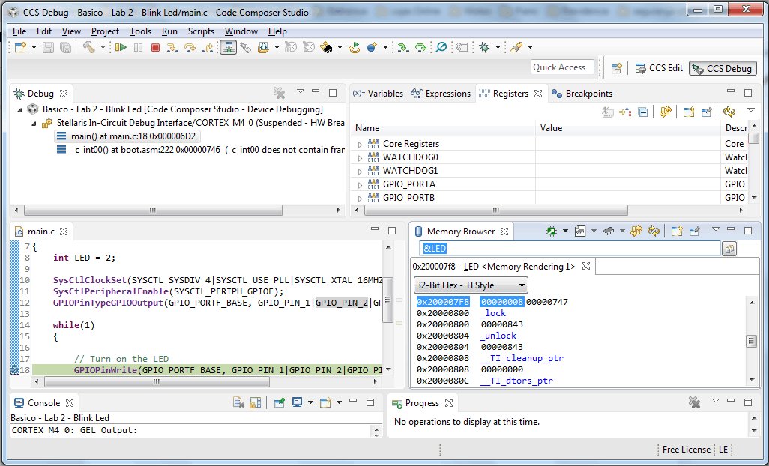The image size is (769, 466).
Task: Click the Registers view horizontal scrollbar
Action: [x=496, y=211]
